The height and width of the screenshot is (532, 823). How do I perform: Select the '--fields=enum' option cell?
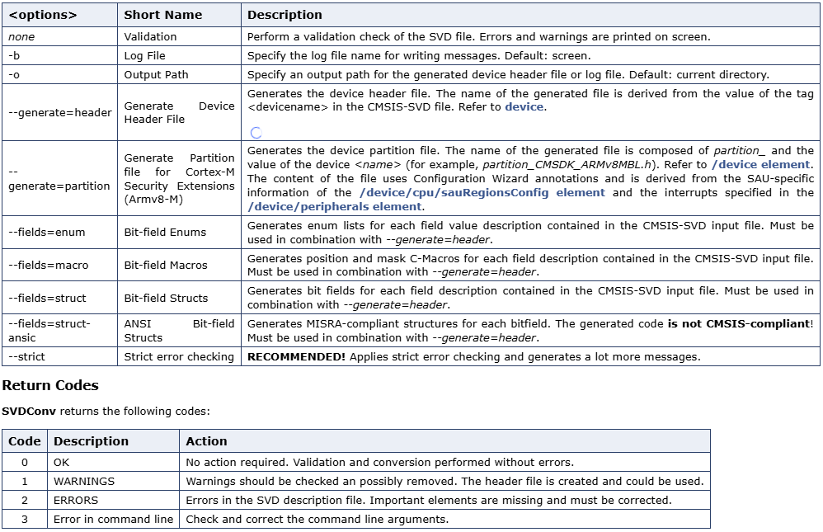pyautogui.click(x=47, y=233)
